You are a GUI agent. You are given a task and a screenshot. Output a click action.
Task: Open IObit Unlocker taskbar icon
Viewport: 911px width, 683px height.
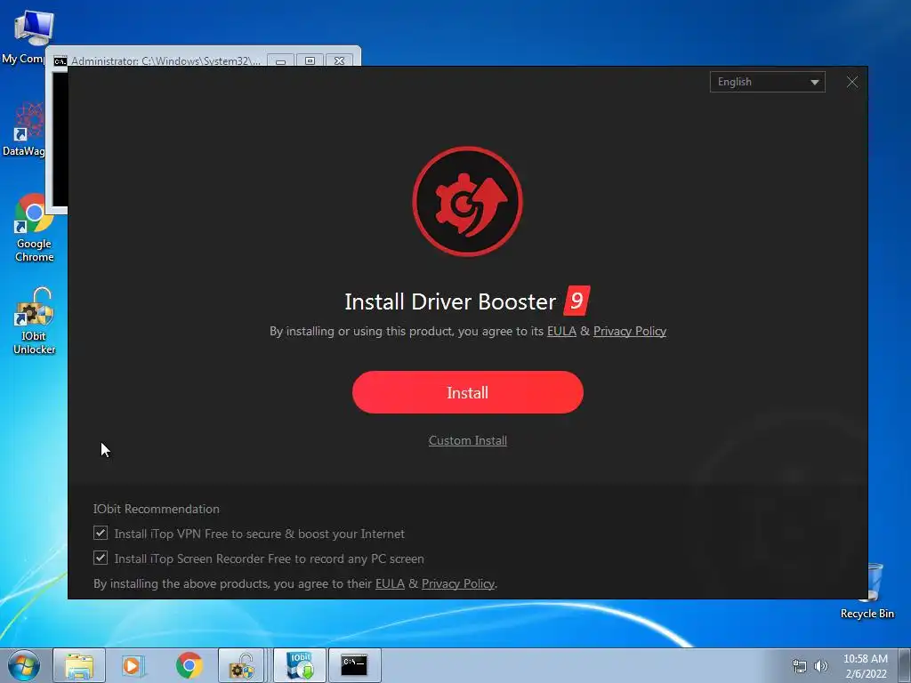tap(242, 665)
